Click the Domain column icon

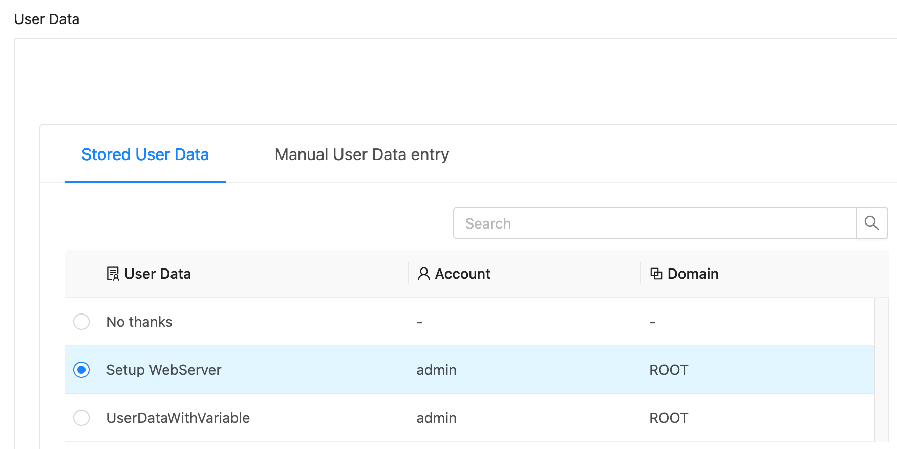(656, 274)
